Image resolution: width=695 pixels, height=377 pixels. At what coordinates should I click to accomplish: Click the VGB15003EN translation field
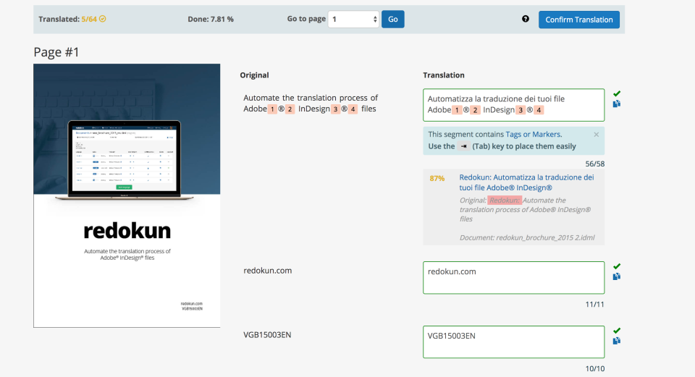click(x=514, y=342)
